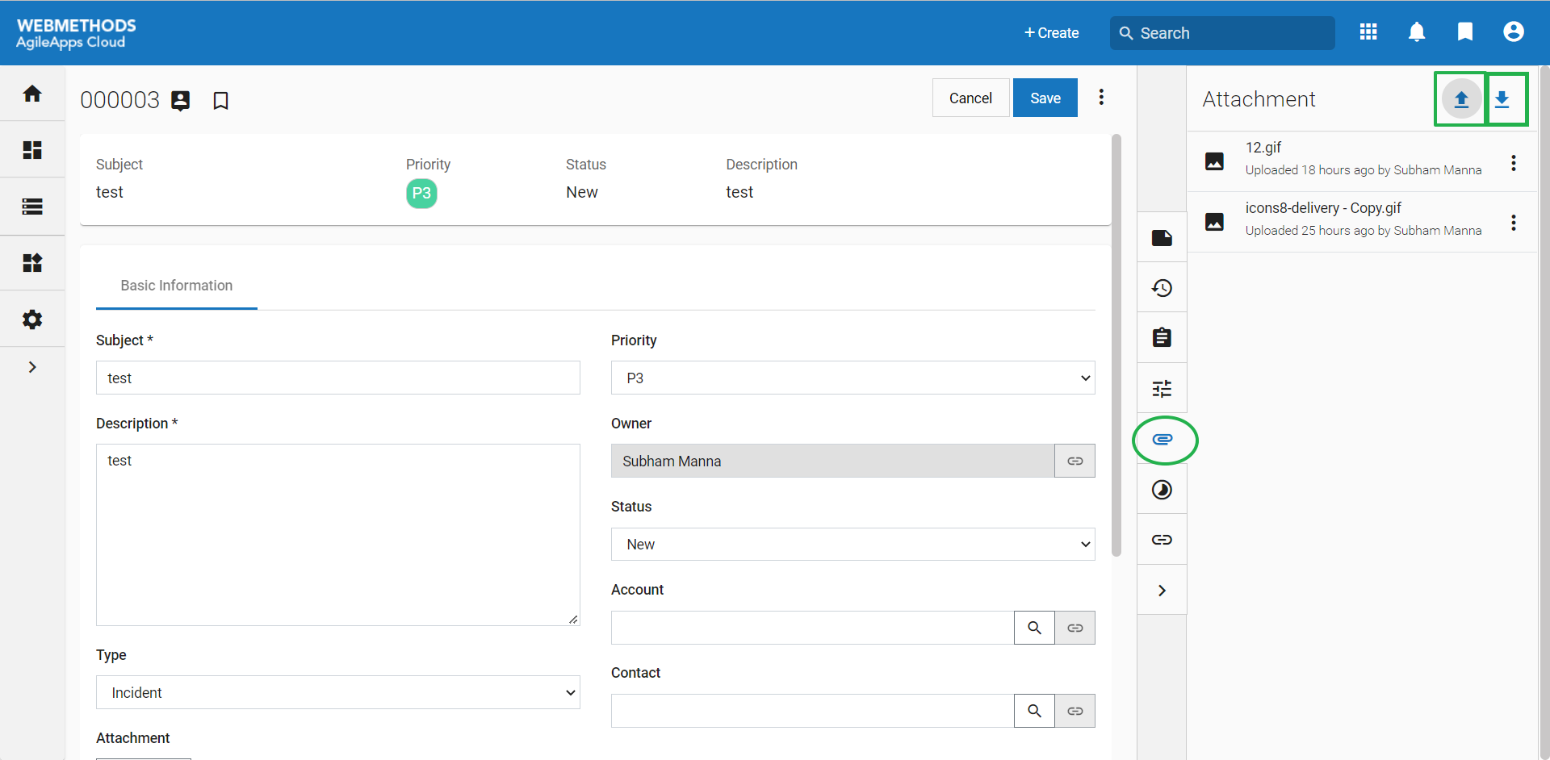Open the app launcher grid icon
The width and height of the screenshot is (1550, 760).
[1368, 32]
